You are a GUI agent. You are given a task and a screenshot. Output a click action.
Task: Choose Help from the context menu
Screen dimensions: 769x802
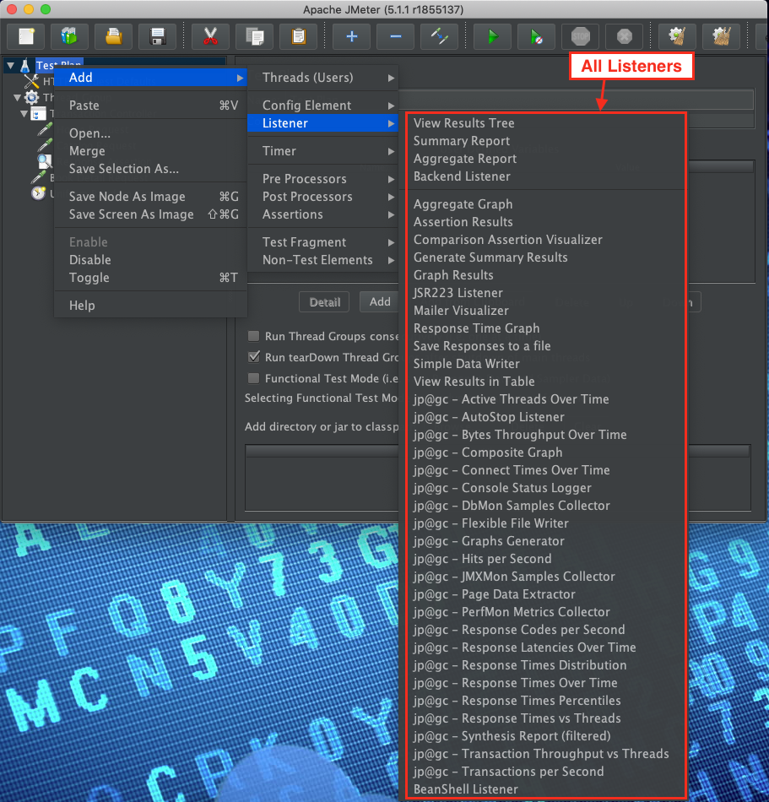[x=150, y=306]
